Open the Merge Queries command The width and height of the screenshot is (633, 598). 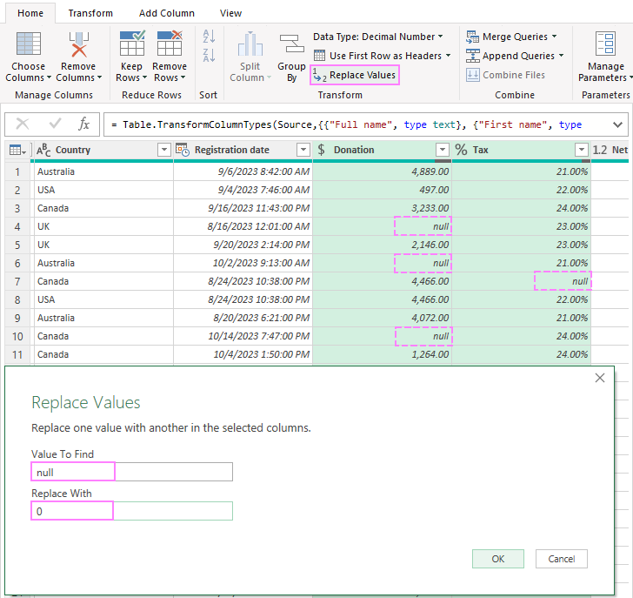pos(511,37)
